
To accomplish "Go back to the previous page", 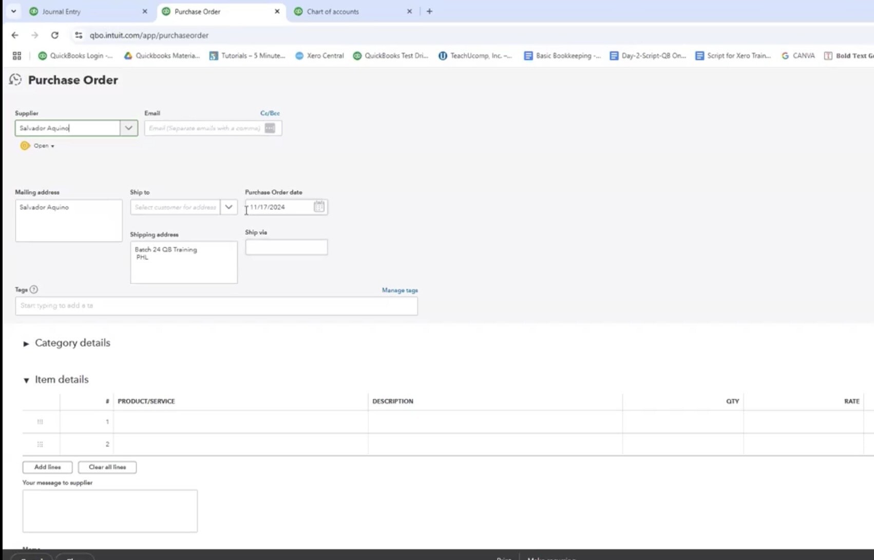I will (x=15, y=35).
